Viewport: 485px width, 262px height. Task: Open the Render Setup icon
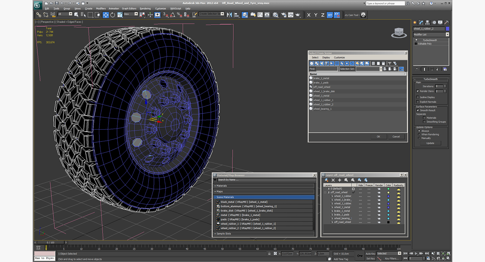point(283,15)
